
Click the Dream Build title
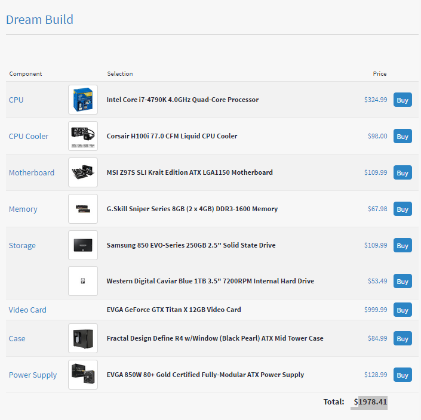tap(39, 20)
